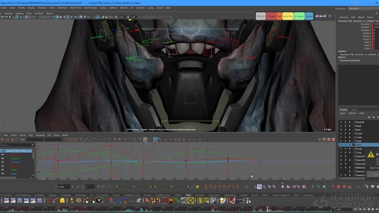Screen dimensions: 379x213
Task: Toggle visibility V of Chest layer
Action: [341, 141]
